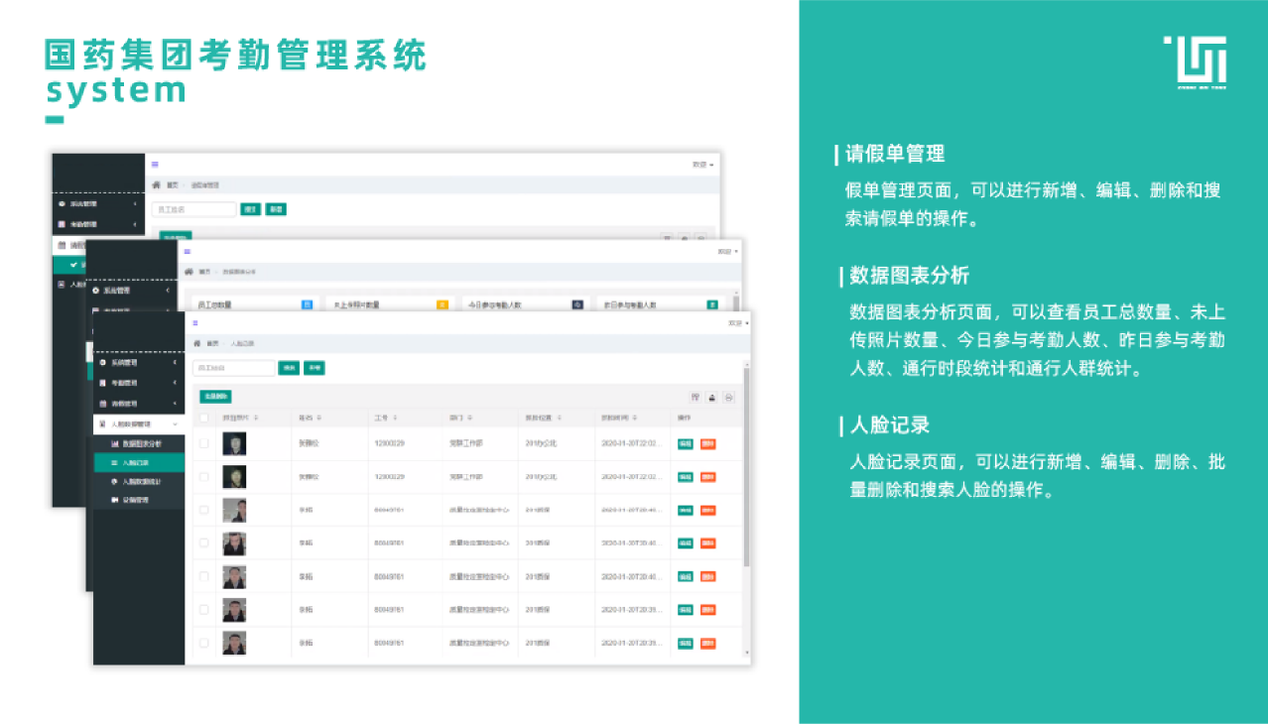This screenshot has width=1268, height=724.
Task: Tick the checkbox of the topmost 12000329 row
Action: pyautogui.click(x=204, y=443)
